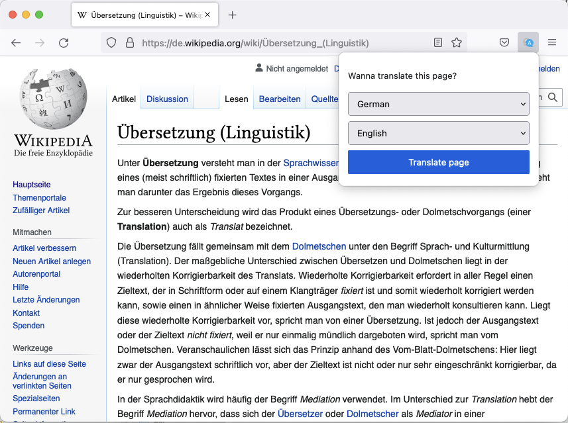Image resolution: width=568 pixels, height=423 pixels.
Task: Click the URL address bar field
Action: (x=265, y=43)
